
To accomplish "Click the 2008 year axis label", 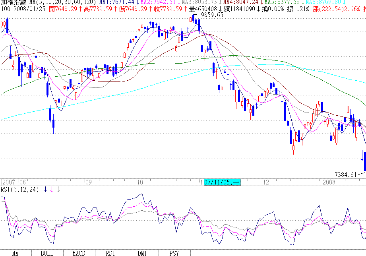I will [328, 182].
